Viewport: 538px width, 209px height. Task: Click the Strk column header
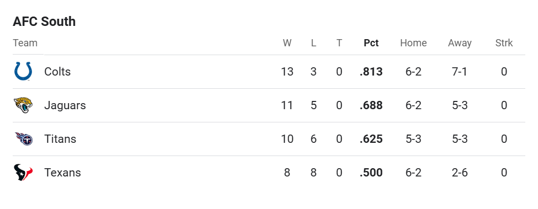(504, 43)
